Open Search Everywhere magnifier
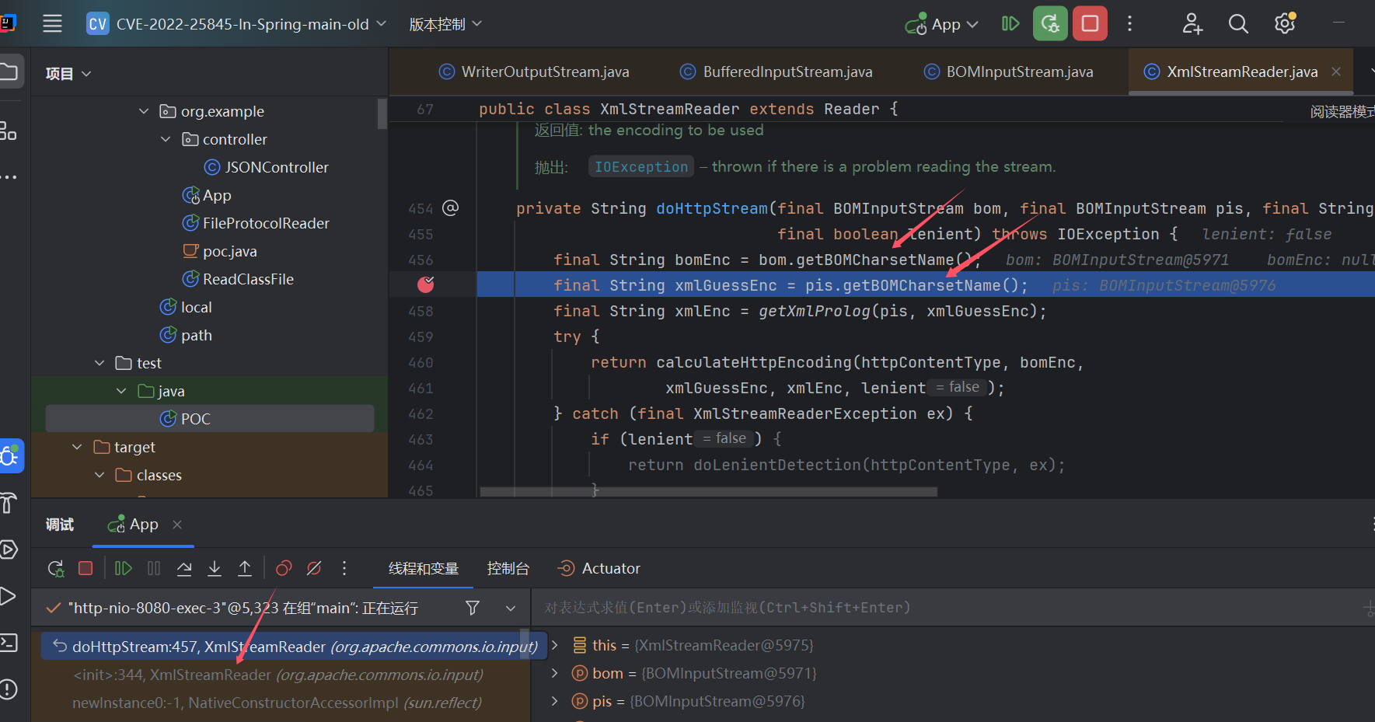This screenshot has height=722, width=1375. coord(1238,24)
